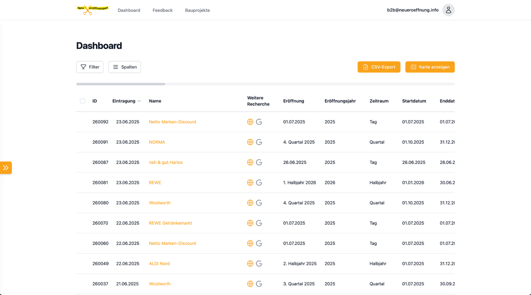This screenshot has width=531, height=295.
Task: Click account email b2b@neueroeffnung.info
Action: point(413,10)
